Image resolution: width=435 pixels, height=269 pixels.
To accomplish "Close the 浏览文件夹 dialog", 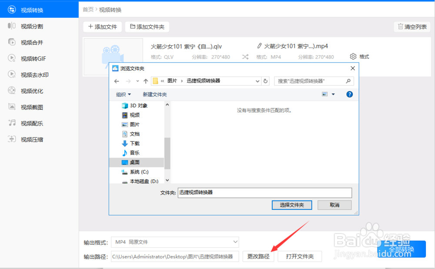I will point(353,68).
